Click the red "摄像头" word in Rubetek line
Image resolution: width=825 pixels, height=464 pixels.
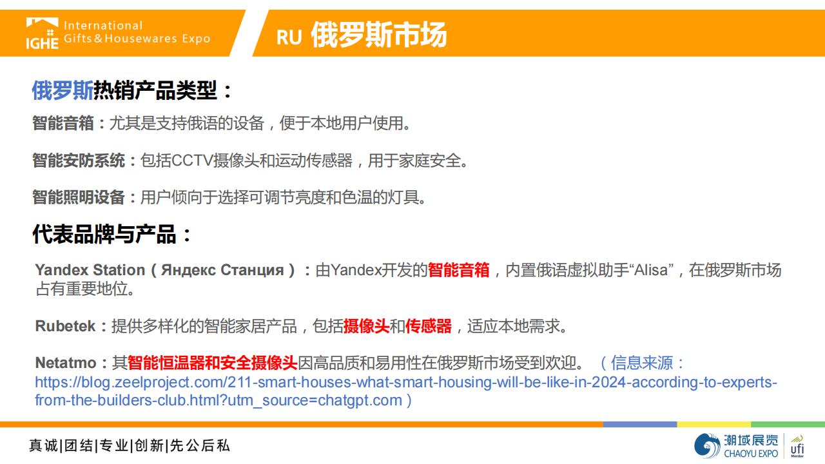pos(366,326)
